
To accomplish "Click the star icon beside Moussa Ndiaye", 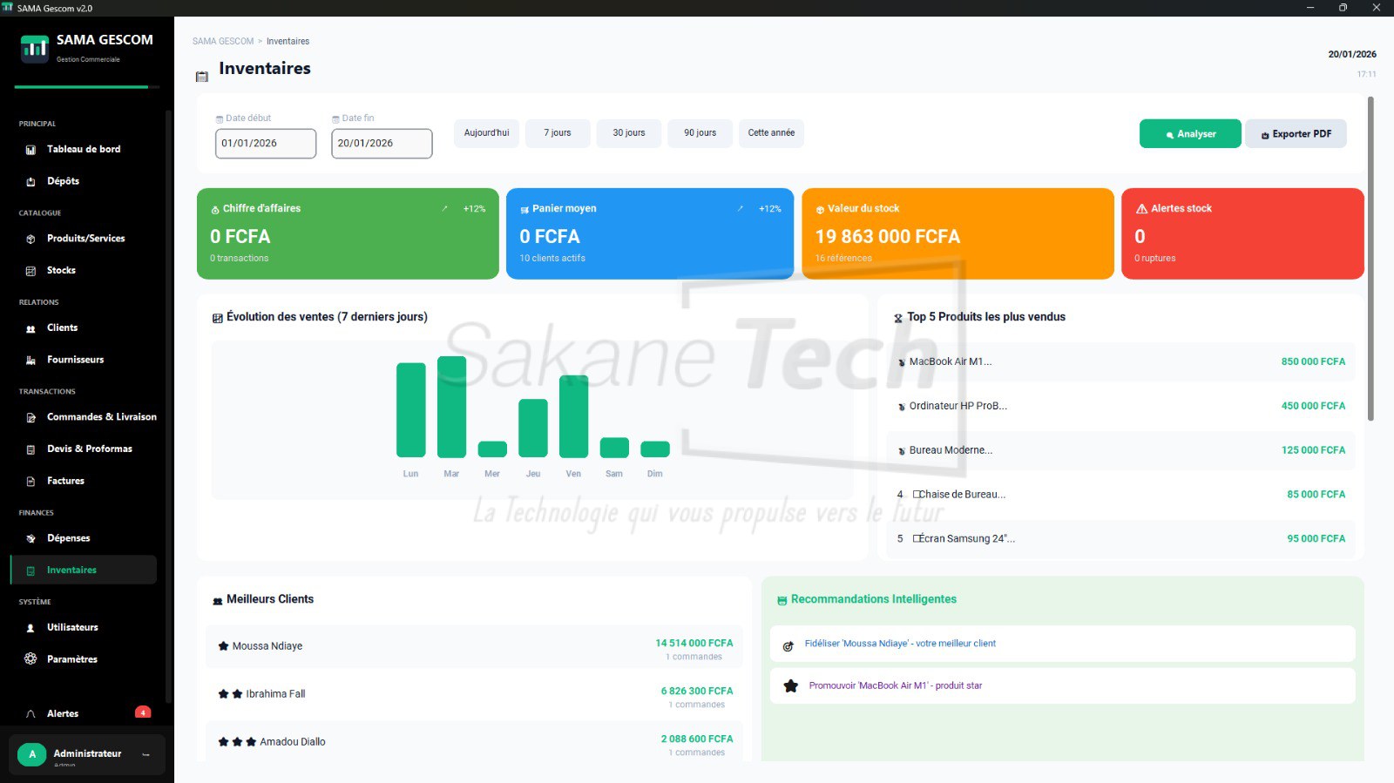I will [223, 646].
